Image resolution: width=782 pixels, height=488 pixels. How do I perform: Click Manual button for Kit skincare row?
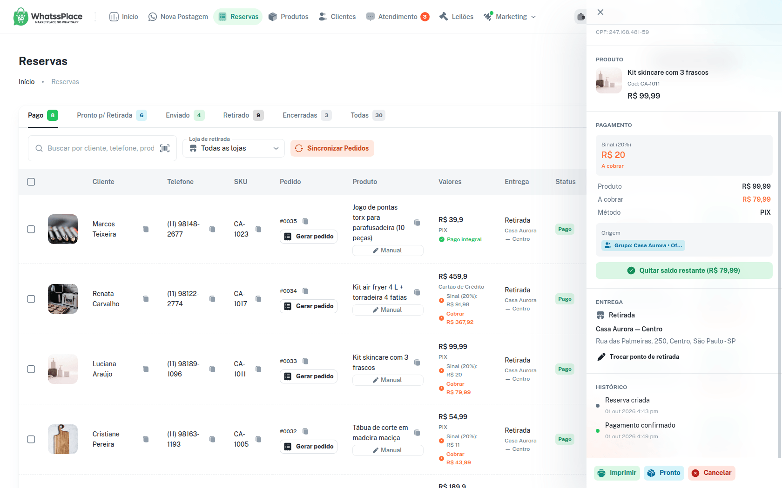[388, 380]
